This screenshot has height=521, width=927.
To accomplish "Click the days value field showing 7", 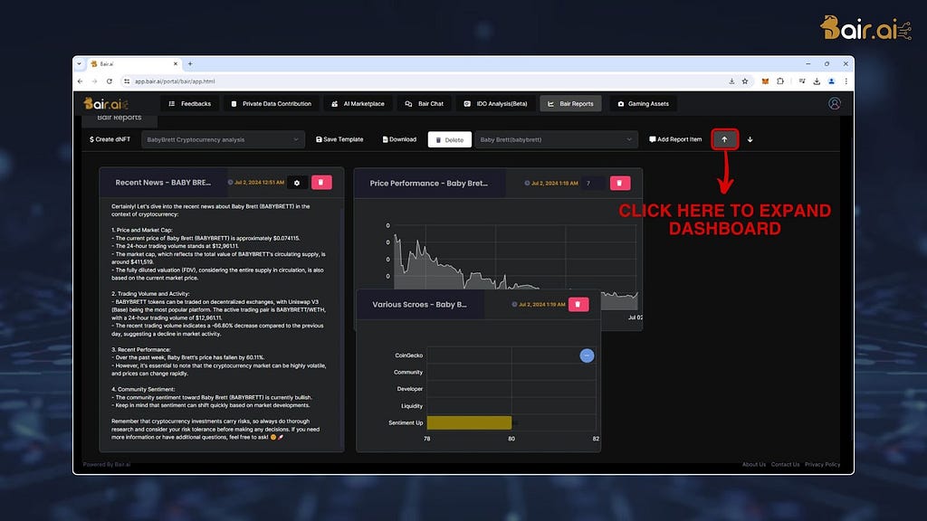I will [593, 183].
